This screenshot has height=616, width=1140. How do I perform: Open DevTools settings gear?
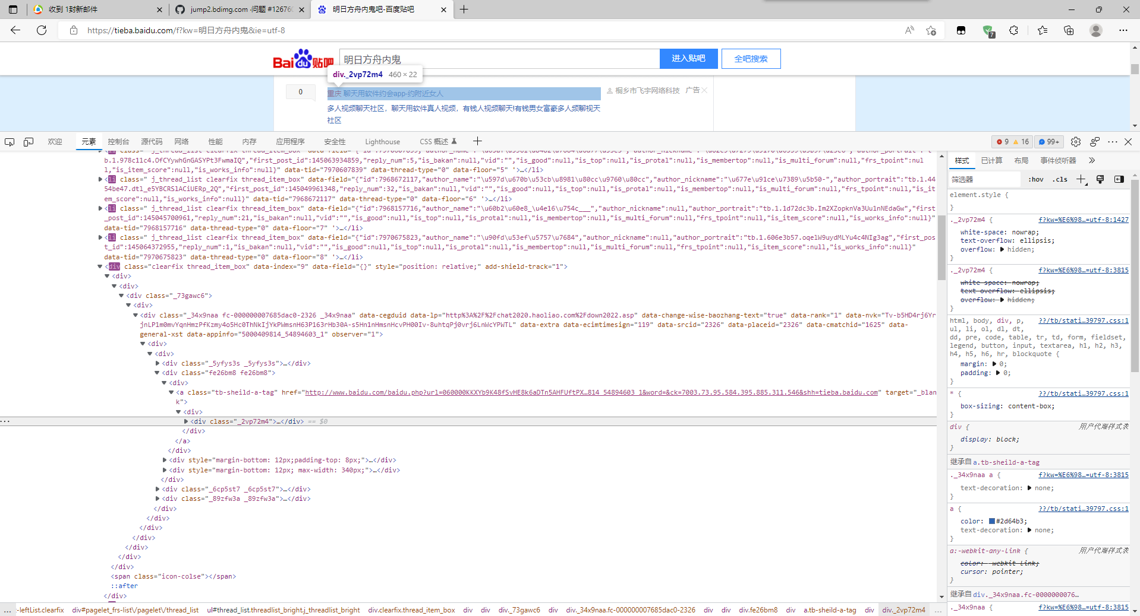coord(1076,142)
